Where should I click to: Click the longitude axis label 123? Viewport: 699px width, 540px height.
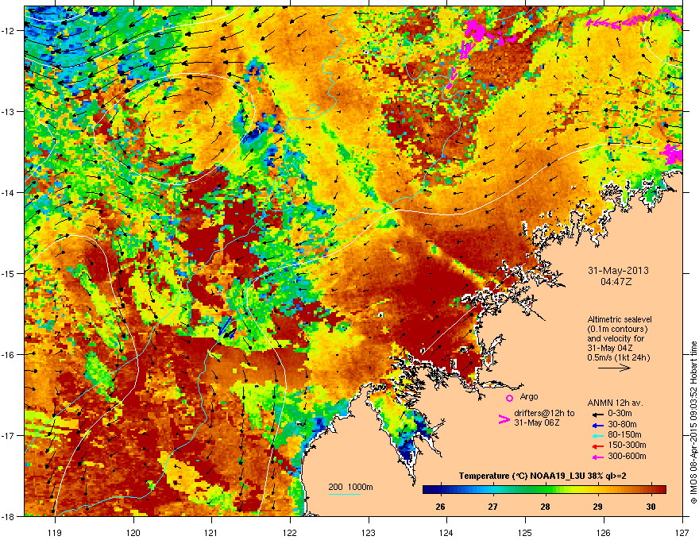tap(369, 533)
